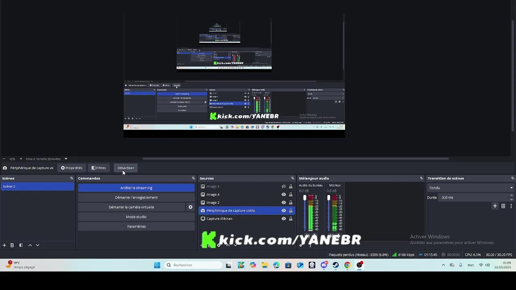Click Désactiver in the source toolbar
Viewport: 516px width, 290px height.
126,168
